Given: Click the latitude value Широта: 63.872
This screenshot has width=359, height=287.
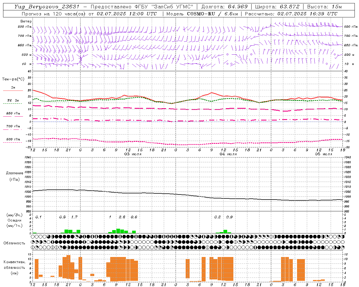Looking at the screenshot, I should pyautogui.click(x=277, y=7).
